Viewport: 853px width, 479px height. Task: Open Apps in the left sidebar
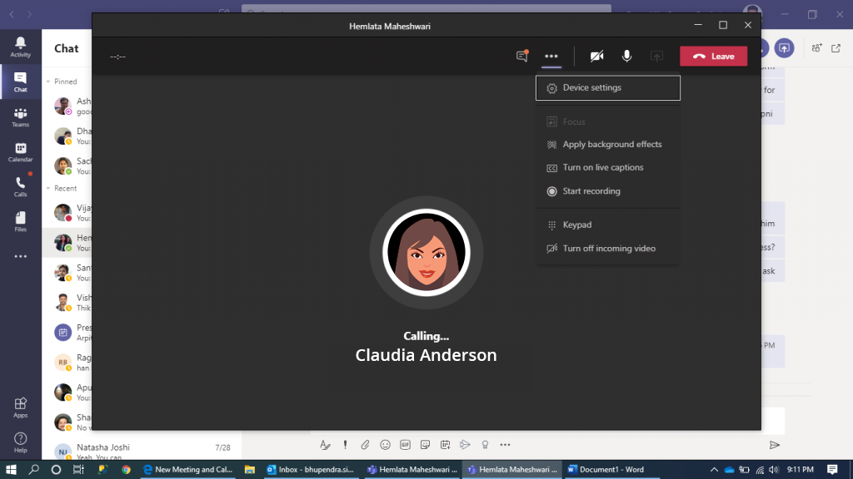coord(20,407)
